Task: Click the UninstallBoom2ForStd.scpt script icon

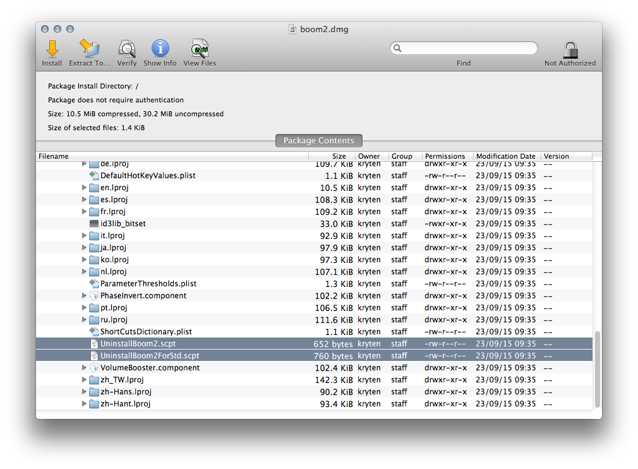Action: (x=94, y=355)
